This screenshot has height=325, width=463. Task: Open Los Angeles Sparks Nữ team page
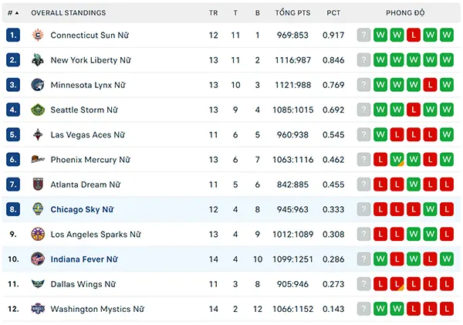(96, 235)
